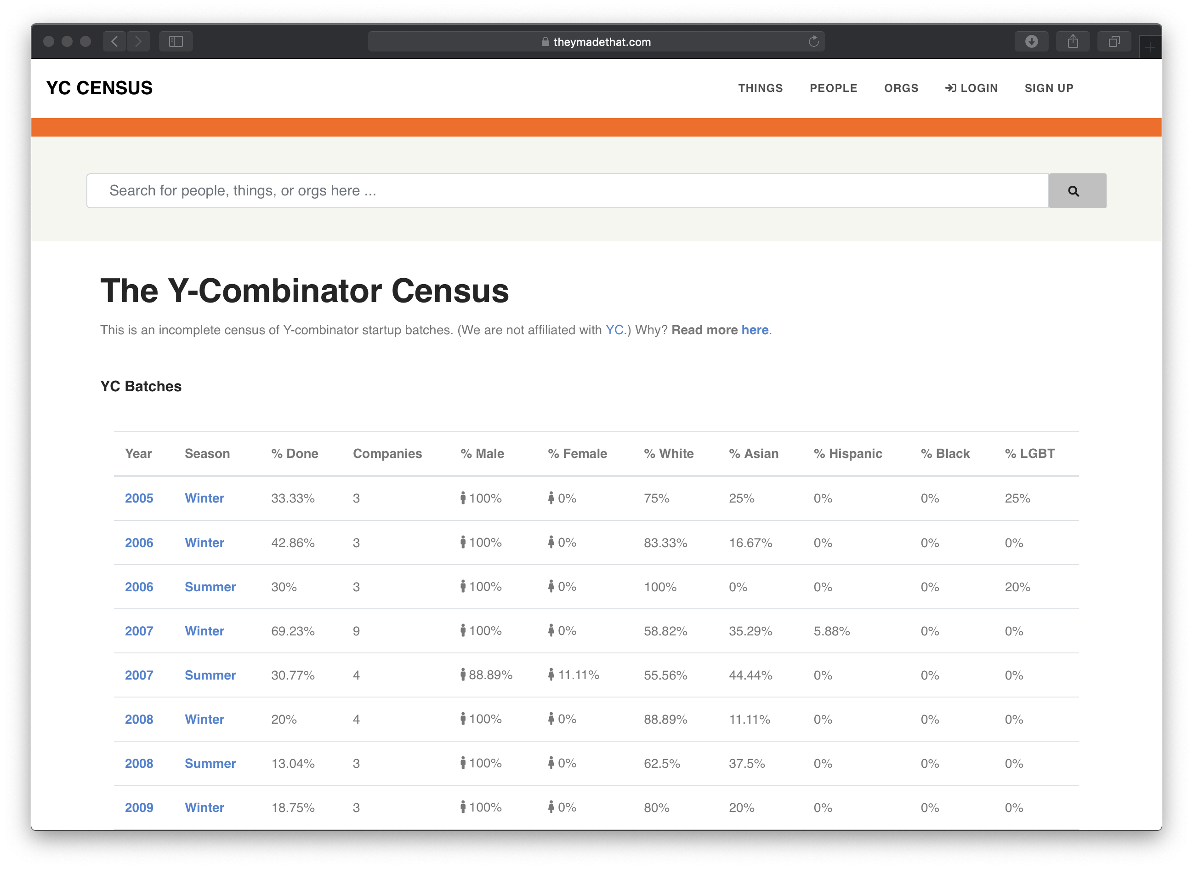Image resolution: width=1193 pixels, height=869 pixels.
Task: Click the 20% LGBT cell
Action: (1017, 587)
